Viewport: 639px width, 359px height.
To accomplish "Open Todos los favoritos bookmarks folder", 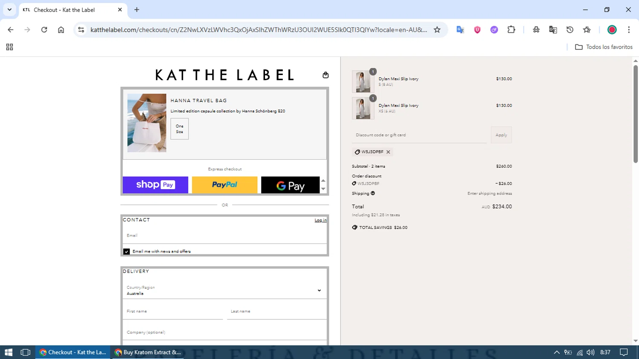I will pos(604,47).
